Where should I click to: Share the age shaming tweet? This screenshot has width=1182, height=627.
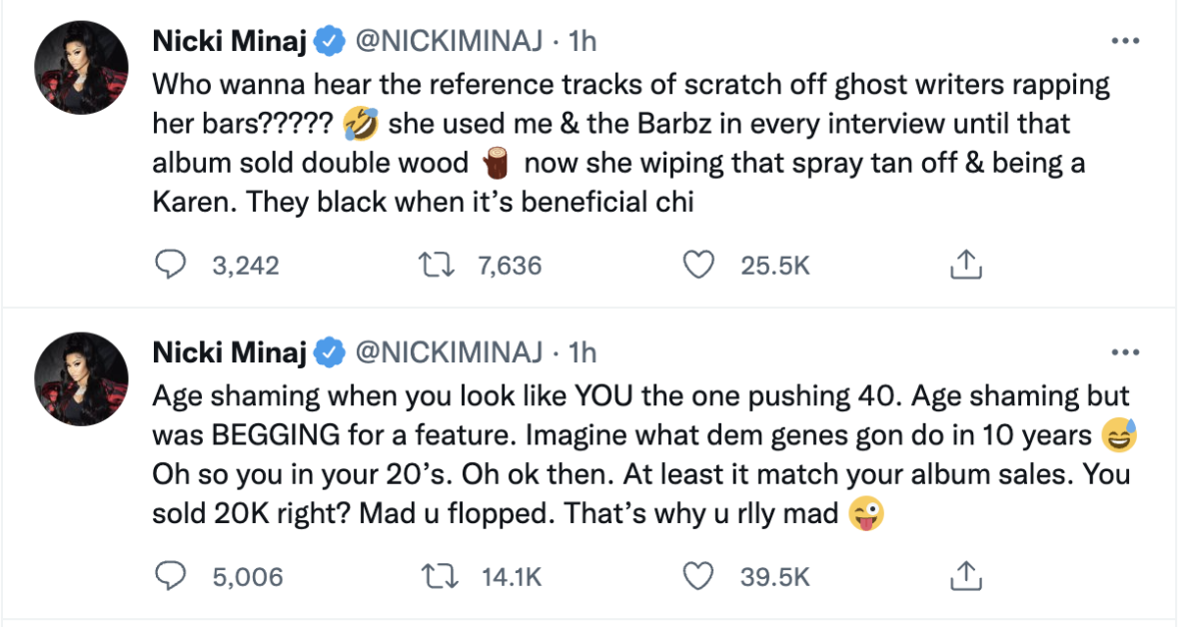point(965,576)
